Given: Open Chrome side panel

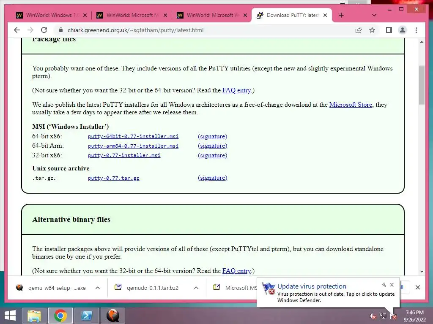Looking at the screenshot, I should click(x=389, y=30).
